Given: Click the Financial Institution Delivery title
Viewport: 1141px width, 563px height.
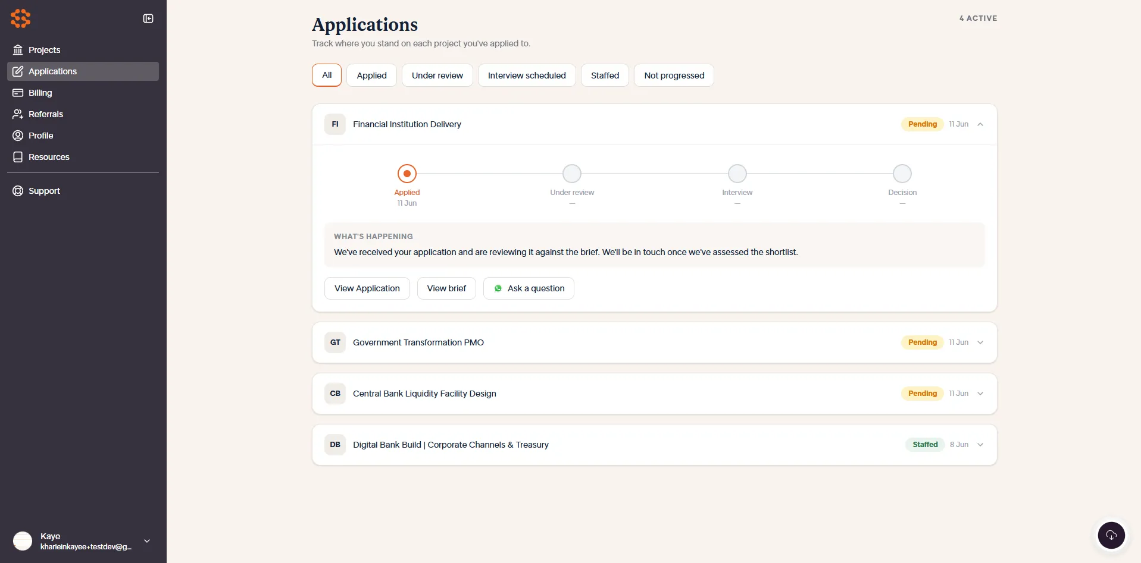Looking at the screenshot, I should 407,124.
